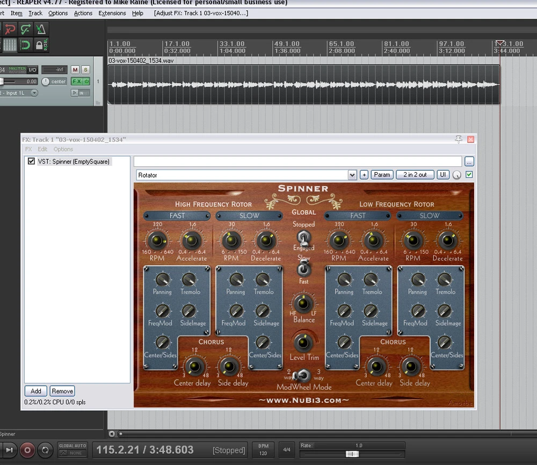Click the Remove FX button
This screenshot has height=465, width=537.
pos(62,391)
